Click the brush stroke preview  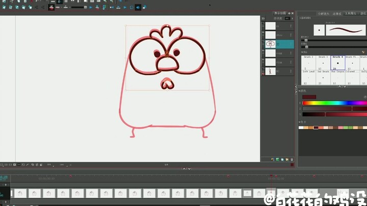tap(346, 30)
